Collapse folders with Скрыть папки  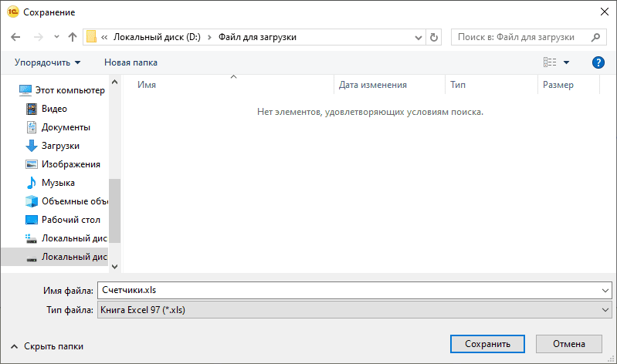(x=46, y=347)
